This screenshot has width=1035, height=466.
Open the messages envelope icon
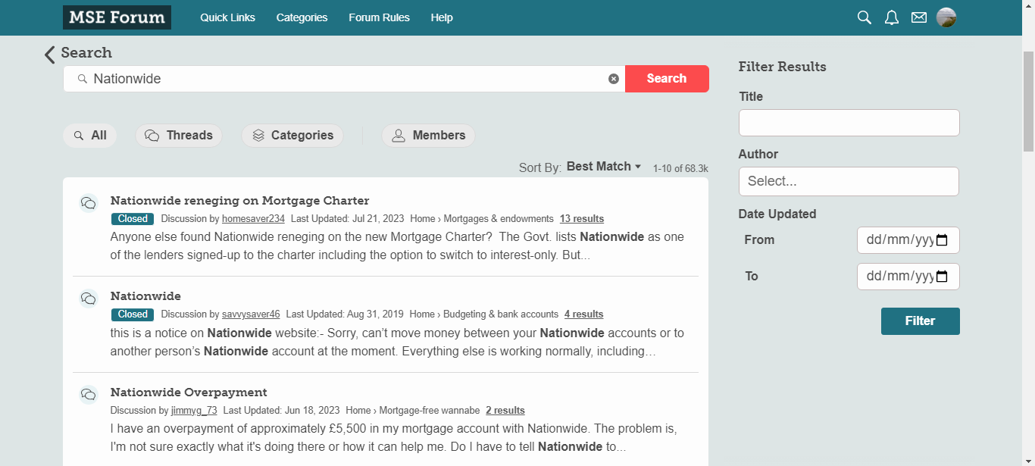(x=919, y=17)
